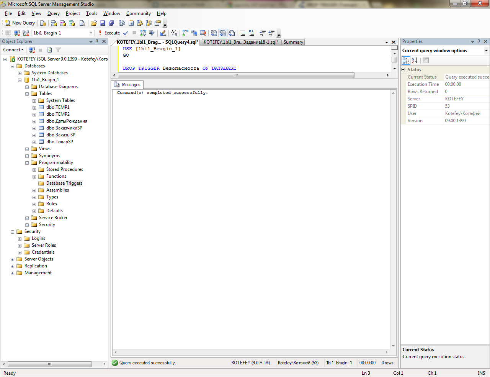
Task: Select the Database Triggers folder
Action: tap(64, 183)
